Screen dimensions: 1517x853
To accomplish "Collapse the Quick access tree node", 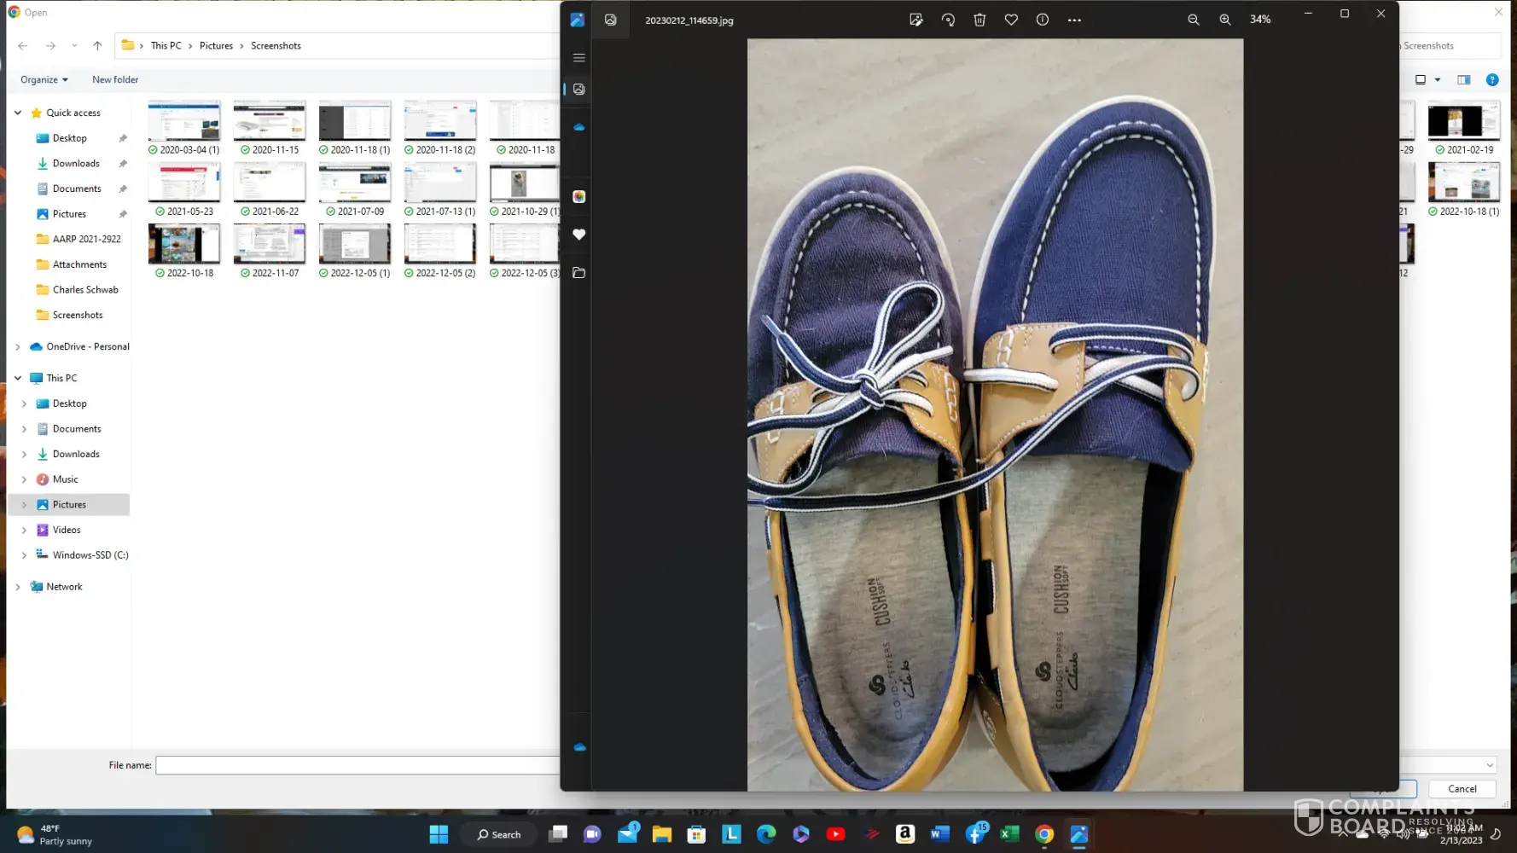I will (x=18, y=113).
